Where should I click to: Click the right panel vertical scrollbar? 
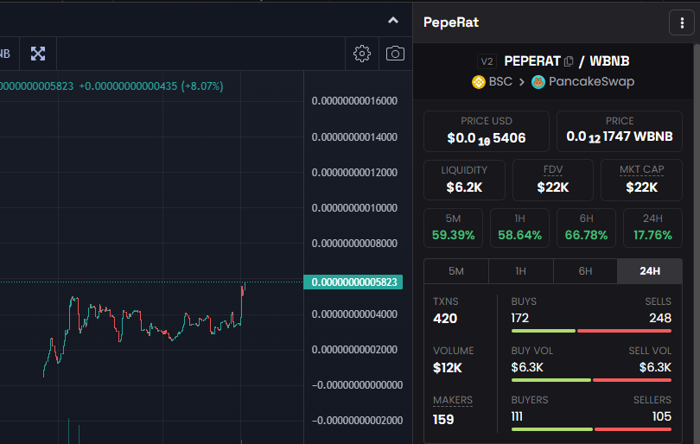(697, 244)
